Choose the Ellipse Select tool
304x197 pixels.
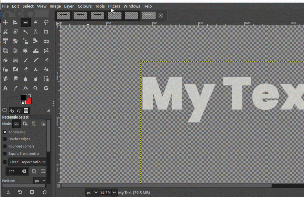pyautogui.click(x=35, y=22)
